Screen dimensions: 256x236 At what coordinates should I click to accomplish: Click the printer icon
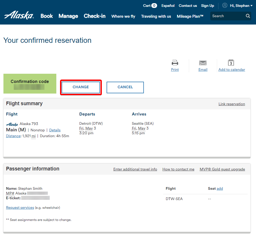pyautogui.click(x=175, y=63)
